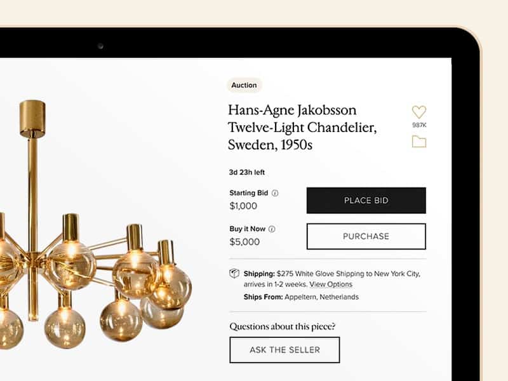The image size is (508, 381).
Task: Select the Auction badge
Action: click(x=245, y=85)
